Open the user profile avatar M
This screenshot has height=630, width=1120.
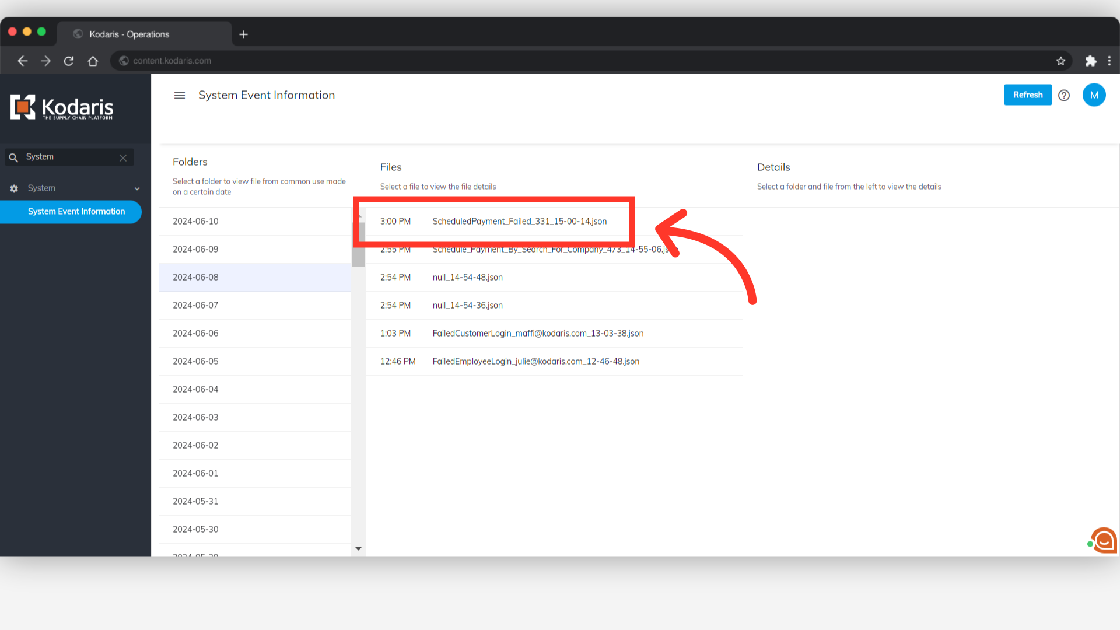pos(1094,95)
